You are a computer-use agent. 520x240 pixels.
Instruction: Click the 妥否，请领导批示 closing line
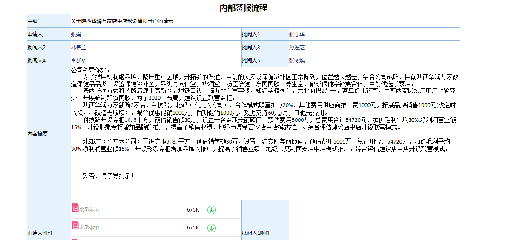[108, 176]
